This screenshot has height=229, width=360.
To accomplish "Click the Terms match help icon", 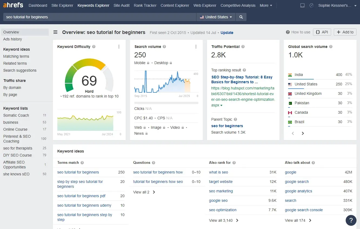I will coord(82,163).
